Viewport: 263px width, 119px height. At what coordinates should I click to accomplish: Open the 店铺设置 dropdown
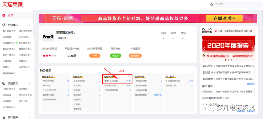coord(63,38)
